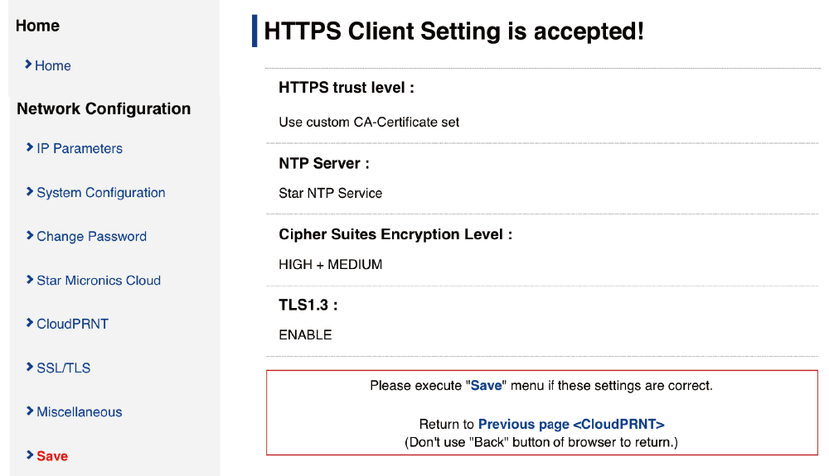
Task: Return via Previous page <CloudPRNT> link
Action: [x=571, y=425]
